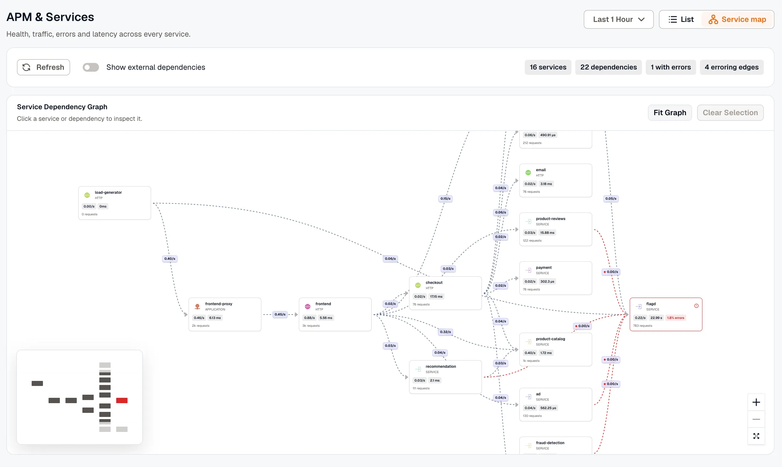782x467 pixels.
Task: Select the 0.45/s edge label
Action: pyautogui.click(x=280, y=314)
